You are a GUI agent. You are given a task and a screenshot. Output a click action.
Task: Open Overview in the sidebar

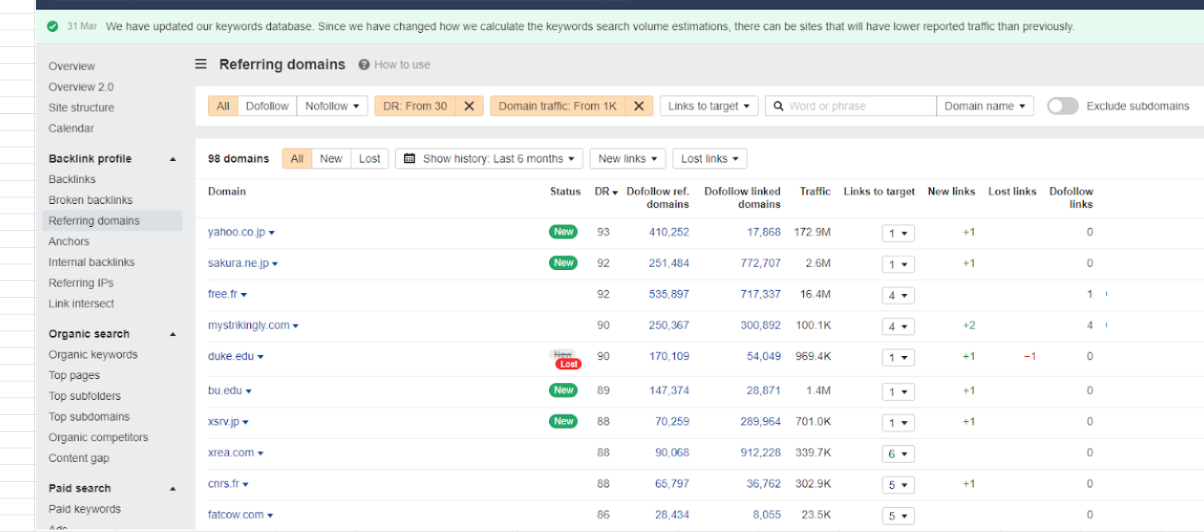click(x=72, y=66)
